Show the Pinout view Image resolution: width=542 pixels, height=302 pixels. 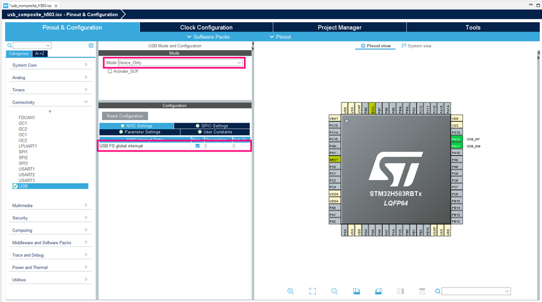[x=375, y=46]
